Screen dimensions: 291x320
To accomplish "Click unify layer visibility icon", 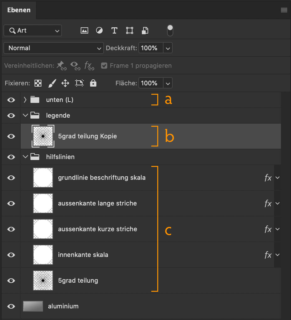I will (x=75, y=66).
